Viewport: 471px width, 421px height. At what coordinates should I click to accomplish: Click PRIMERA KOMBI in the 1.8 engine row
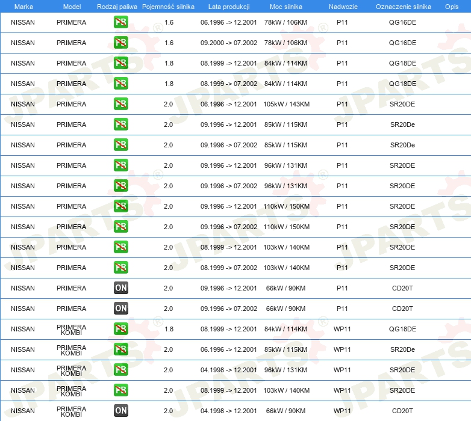click(x=72, y=330)
